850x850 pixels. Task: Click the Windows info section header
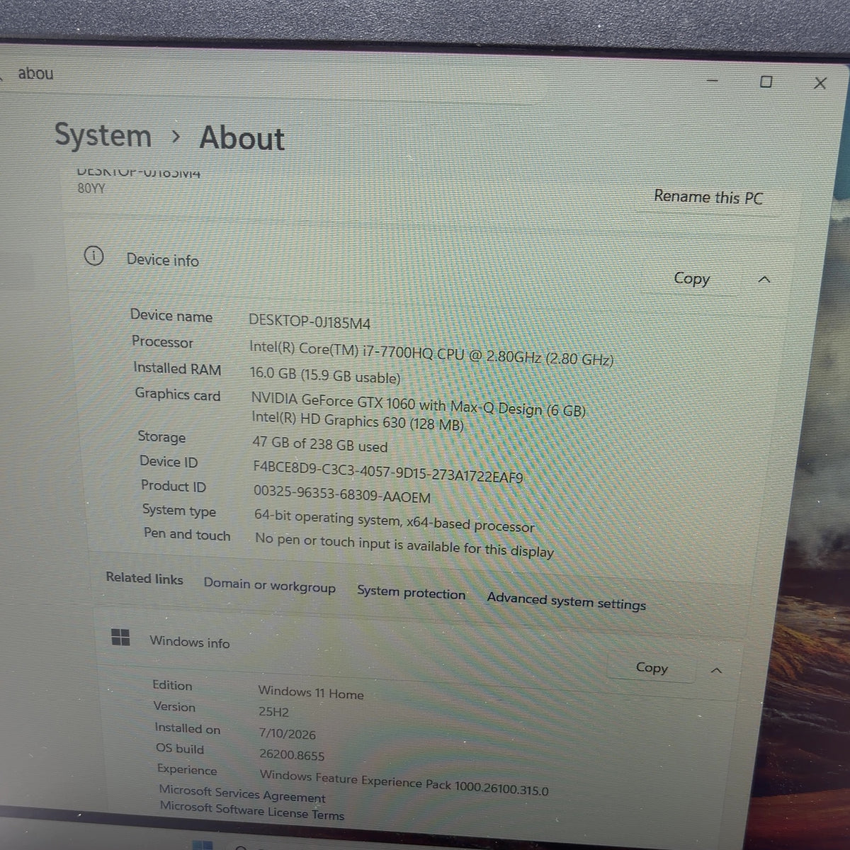[x=190, y=642]
